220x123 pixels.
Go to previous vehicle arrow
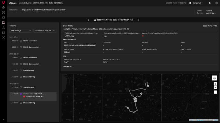(88, 20)
